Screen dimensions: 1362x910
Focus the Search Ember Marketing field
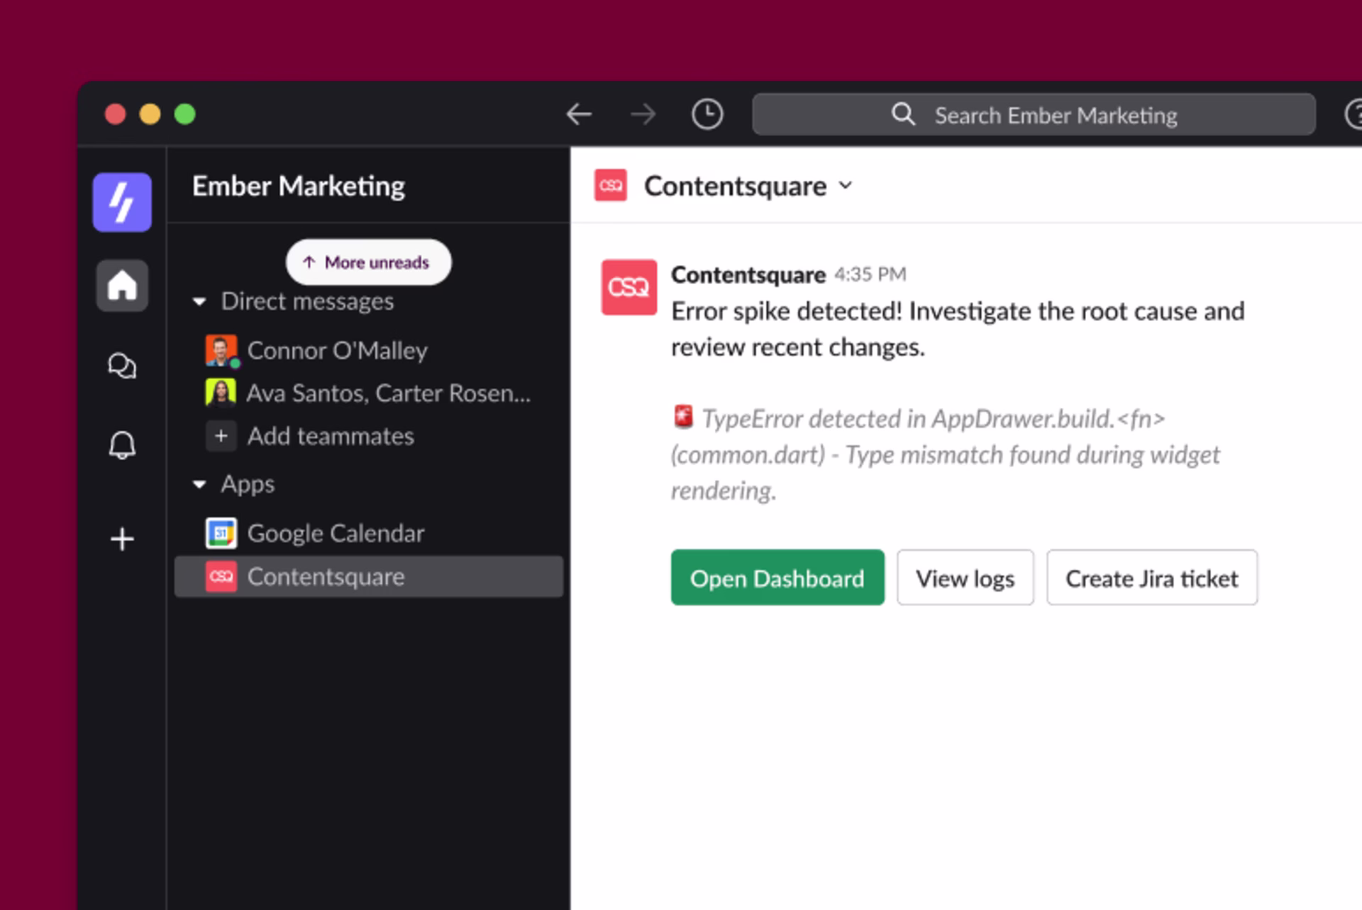1034,114
